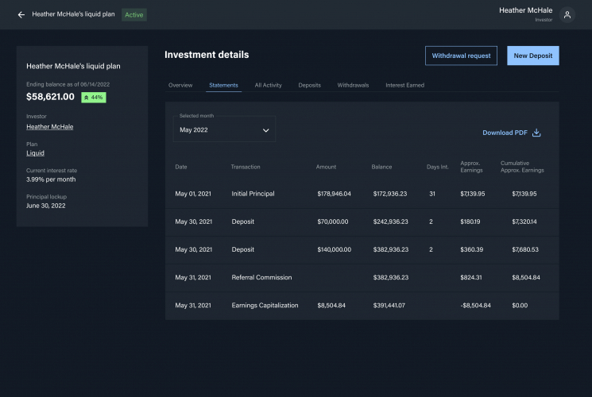Click Heather McHale's name in the header
Screen dimensions: 592x397
tap(525, 10)
